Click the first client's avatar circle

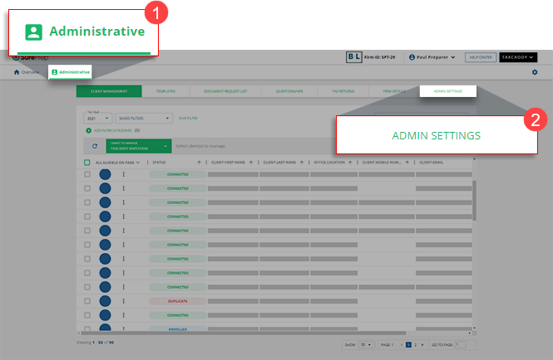click(106, 175)
